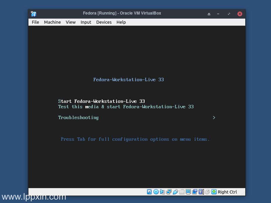Click the display status icon

coord(188,192)
